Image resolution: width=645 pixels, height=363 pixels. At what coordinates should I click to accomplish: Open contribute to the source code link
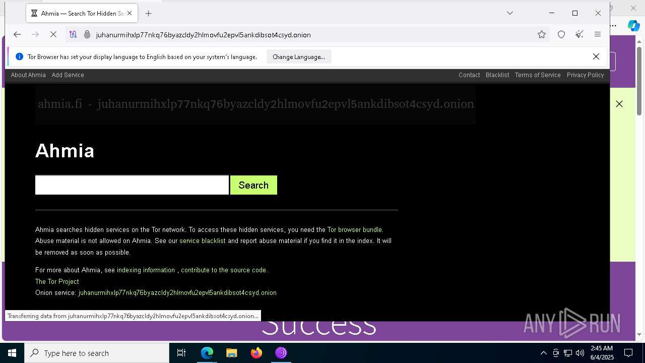[x=224, y=270]
